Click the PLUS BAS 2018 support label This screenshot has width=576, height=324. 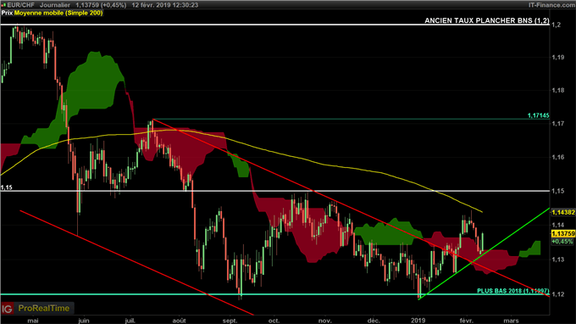[x=512, y=291]
